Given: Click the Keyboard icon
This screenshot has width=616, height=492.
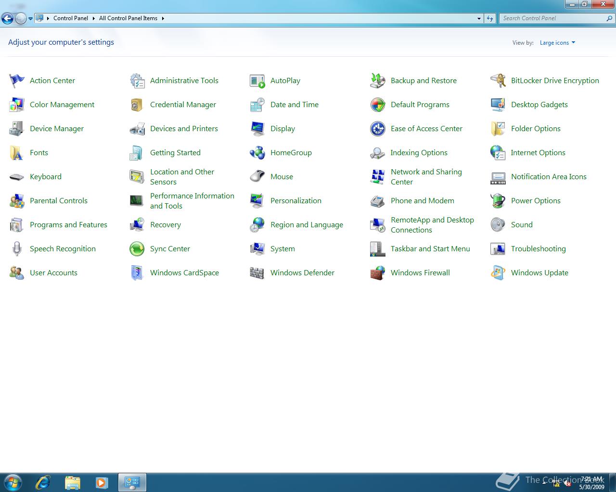Looking at the screenshot, I should point(17,177).
